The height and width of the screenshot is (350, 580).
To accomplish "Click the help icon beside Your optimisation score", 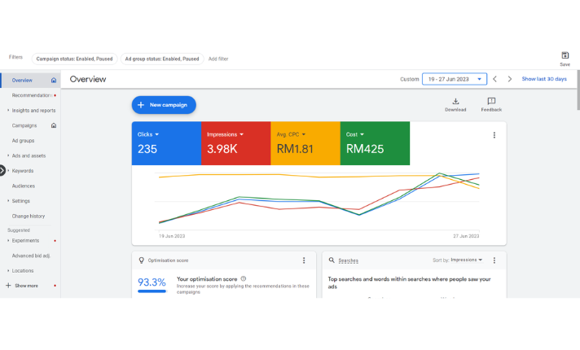I will click(x=244, y=278).
